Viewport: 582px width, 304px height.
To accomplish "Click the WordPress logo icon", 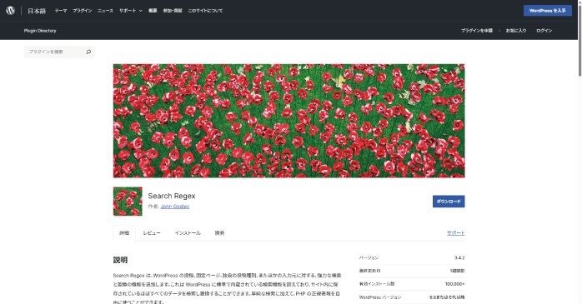I will [10, 10].
